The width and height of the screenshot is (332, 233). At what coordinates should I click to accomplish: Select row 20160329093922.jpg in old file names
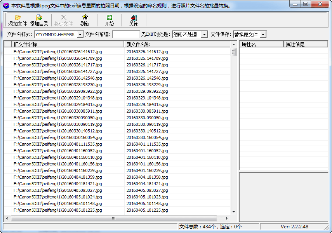(57, 91)
